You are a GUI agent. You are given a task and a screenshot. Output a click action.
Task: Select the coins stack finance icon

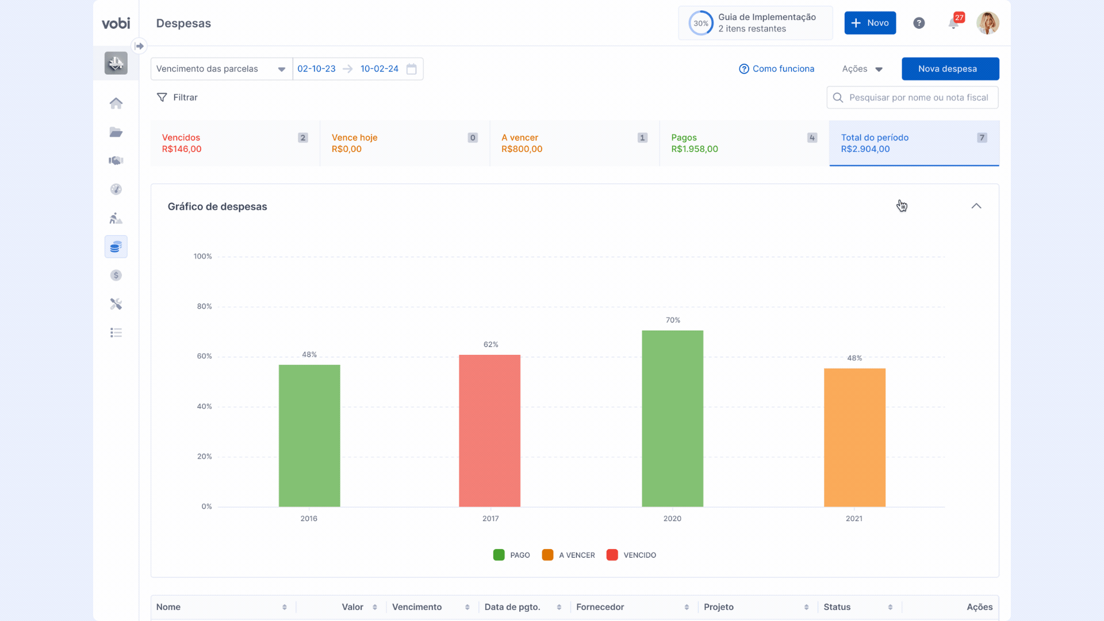coord(116,247)
